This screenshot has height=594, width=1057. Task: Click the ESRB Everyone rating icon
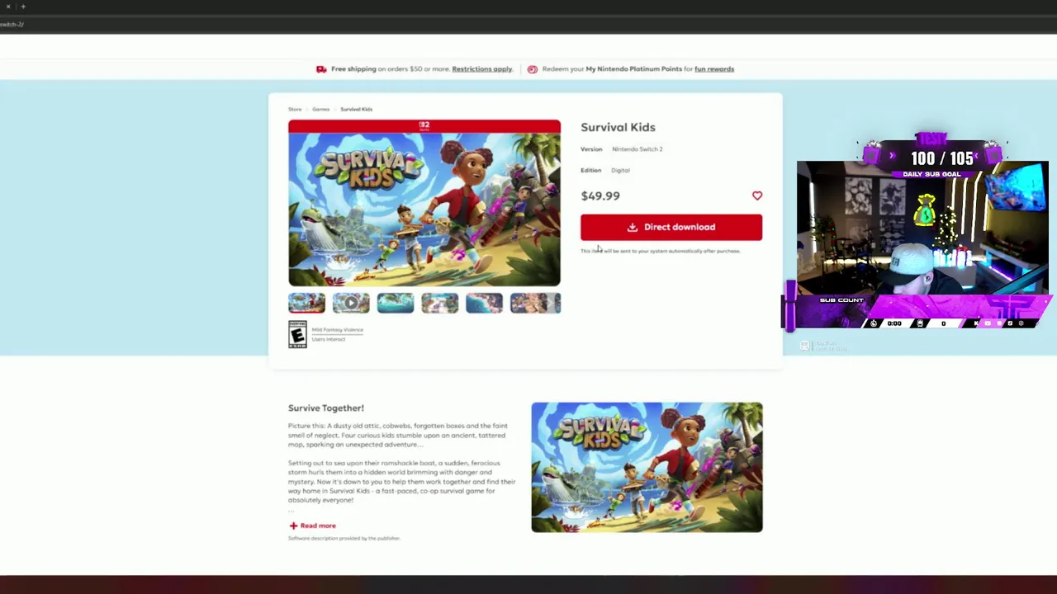(297, 334)
